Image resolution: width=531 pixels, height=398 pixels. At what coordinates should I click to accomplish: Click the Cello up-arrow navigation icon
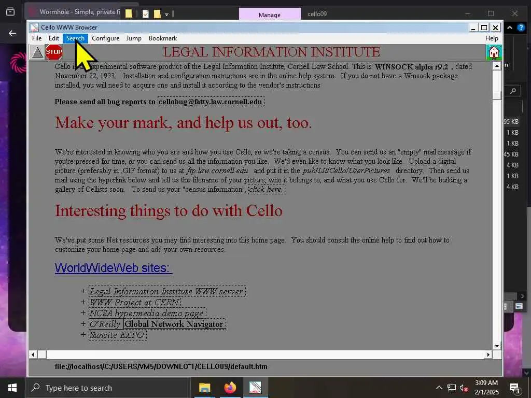tap(37, 52)
